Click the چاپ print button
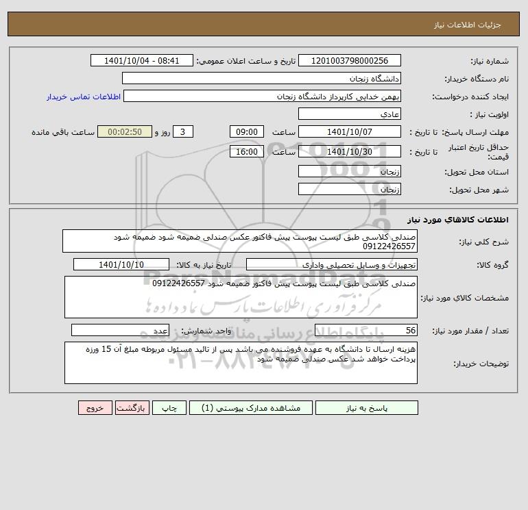This screenshot has height=510, width=528. (169, 408)
